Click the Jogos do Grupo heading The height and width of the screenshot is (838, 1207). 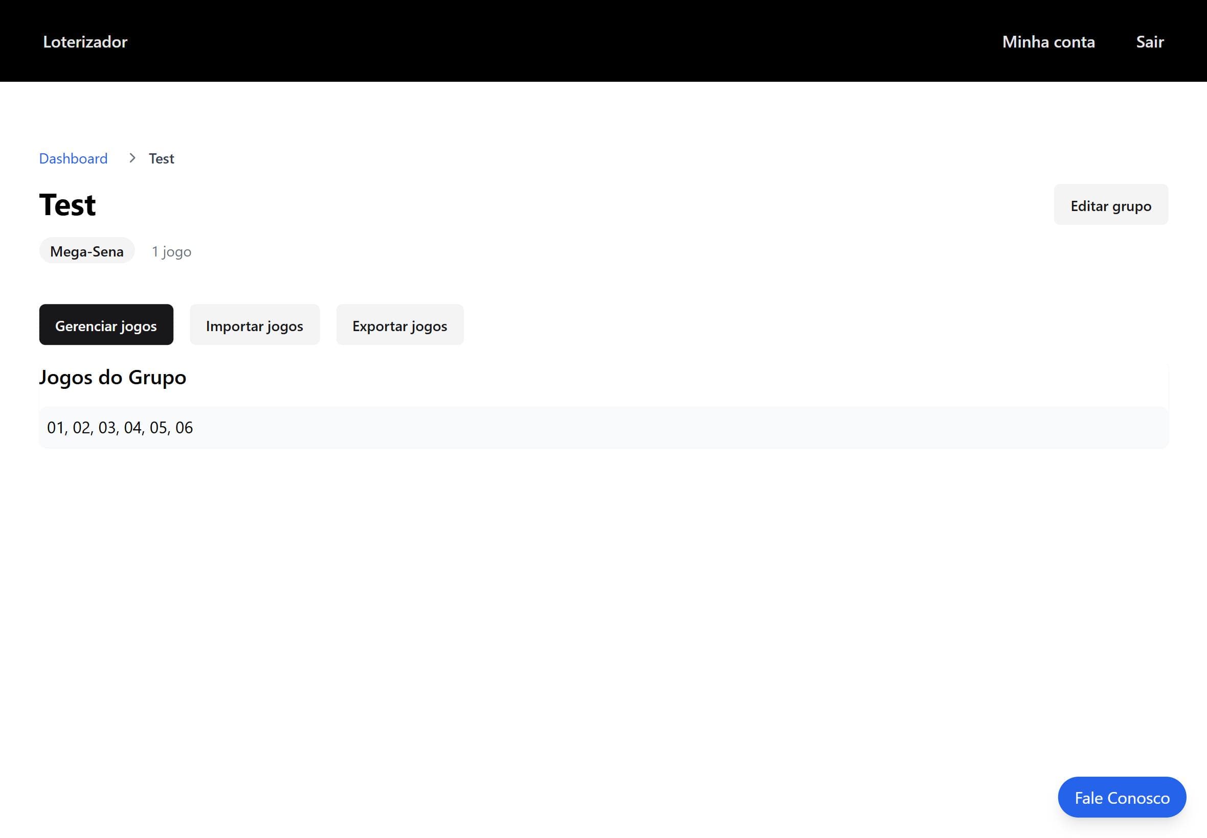point(113,377)
